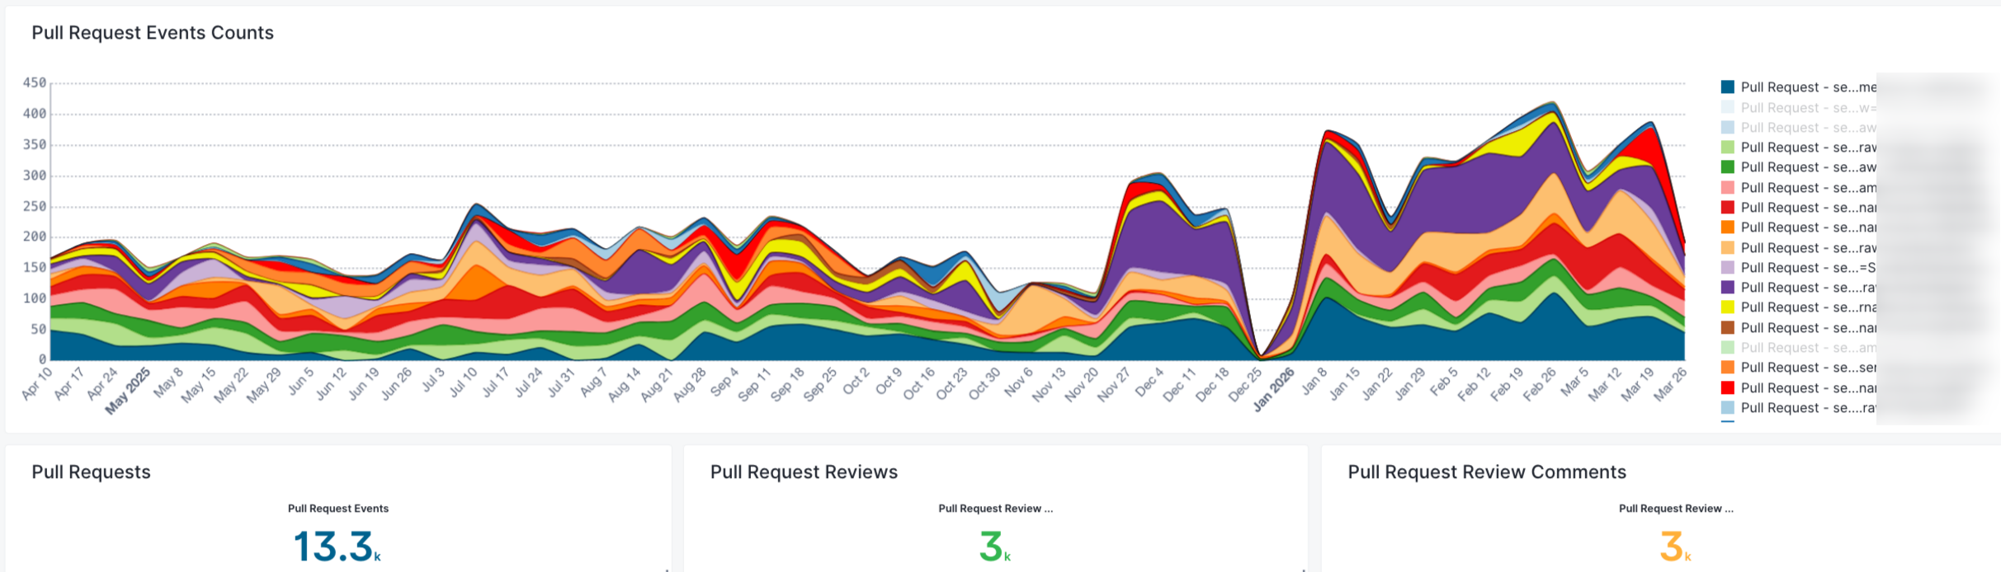This screenshot has width=2001, height=572.
Task: Click the 450 y-axis tick label
Action: coord(35,82)
